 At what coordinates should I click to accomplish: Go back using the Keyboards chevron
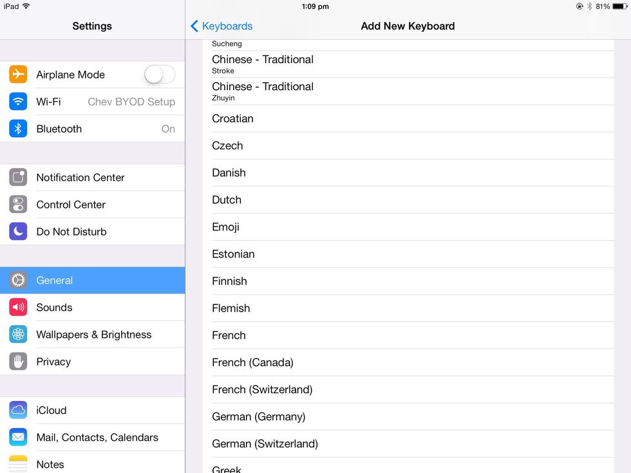coord(194,26)
